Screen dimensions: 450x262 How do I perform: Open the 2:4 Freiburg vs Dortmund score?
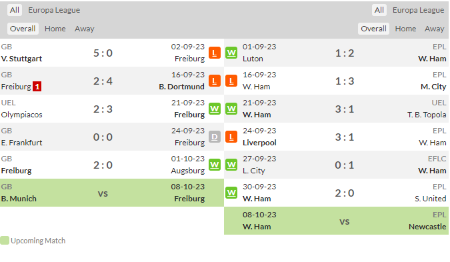103,81
